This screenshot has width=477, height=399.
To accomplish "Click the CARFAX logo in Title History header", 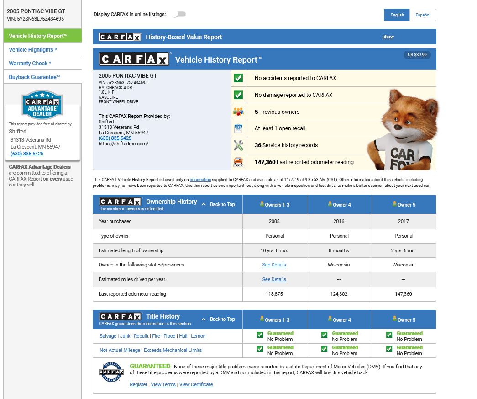I will tap(121, 316).
